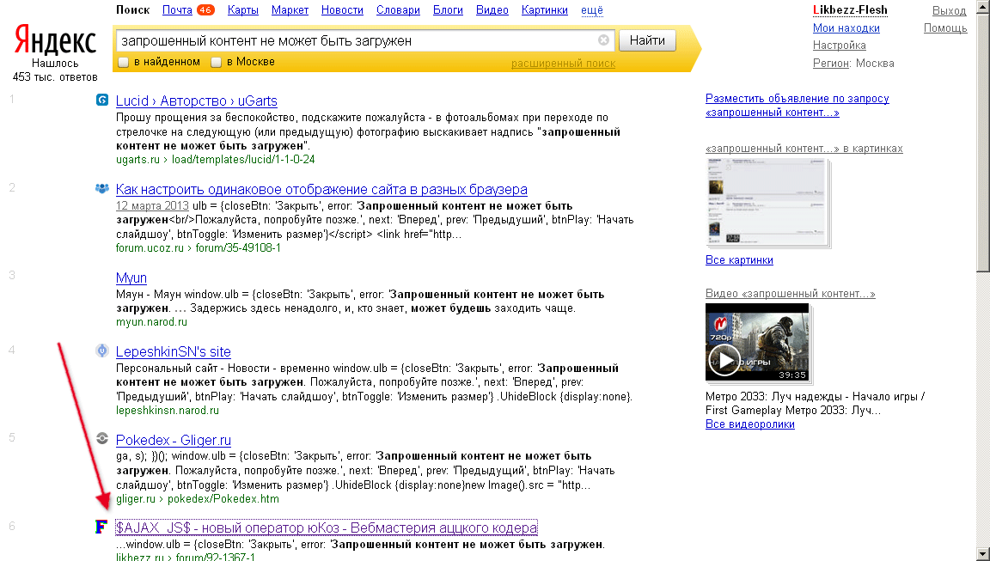The image size is (990, 561).
Task: Enable the 'в найденном' checkbox
Action: 124,62
